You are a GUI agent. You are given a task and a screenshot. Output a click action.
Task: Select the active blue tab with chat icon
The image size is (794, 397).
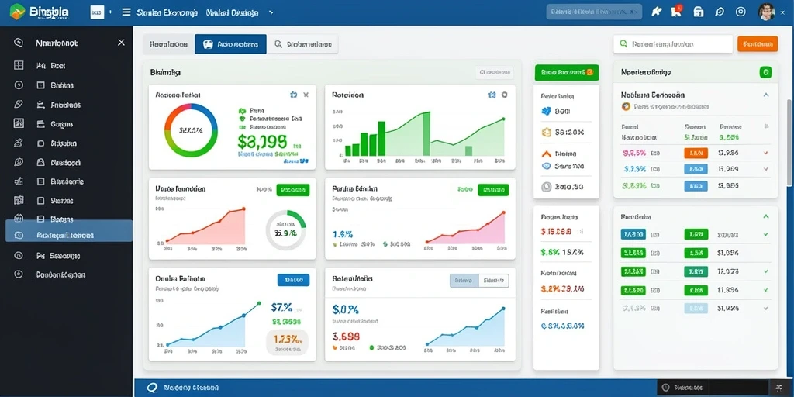[230, 44]
